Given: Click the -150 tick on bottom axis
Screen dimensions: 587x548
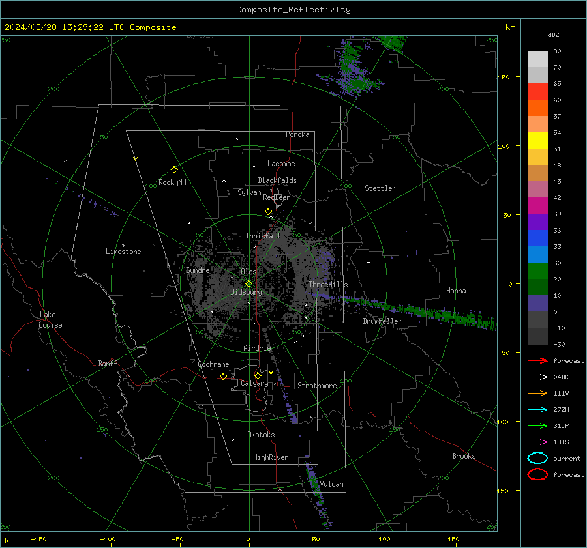Looking at the screenshot, I should 38,539.
